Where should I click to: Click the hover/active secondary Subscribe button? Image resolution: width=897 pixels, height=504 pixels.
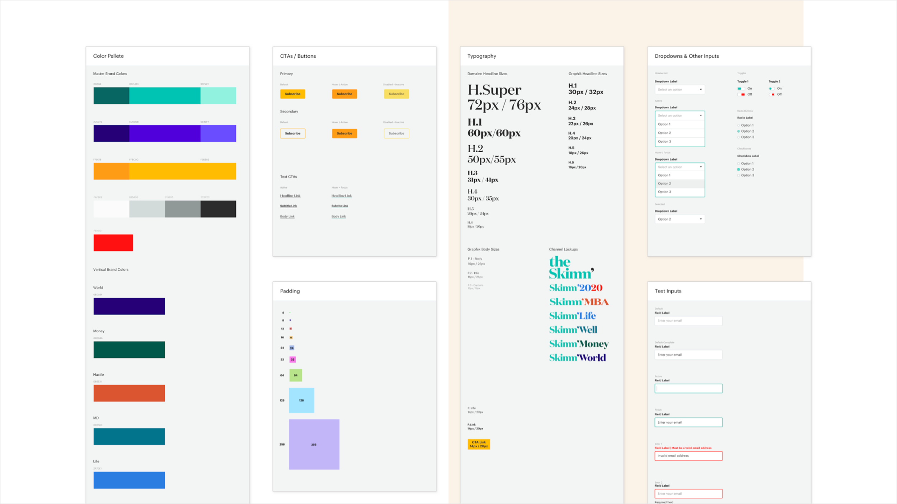tap(344, 133)
